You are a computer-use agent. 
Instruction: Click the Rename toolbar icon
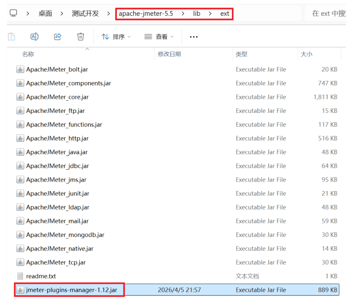pos(34,36)
